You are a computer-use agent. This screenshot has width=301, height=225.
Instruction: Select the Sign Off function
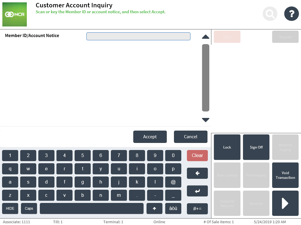pos(256,147)
